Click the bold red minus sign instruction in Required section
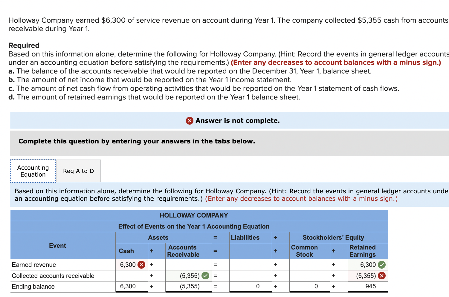 click(336, 62)
